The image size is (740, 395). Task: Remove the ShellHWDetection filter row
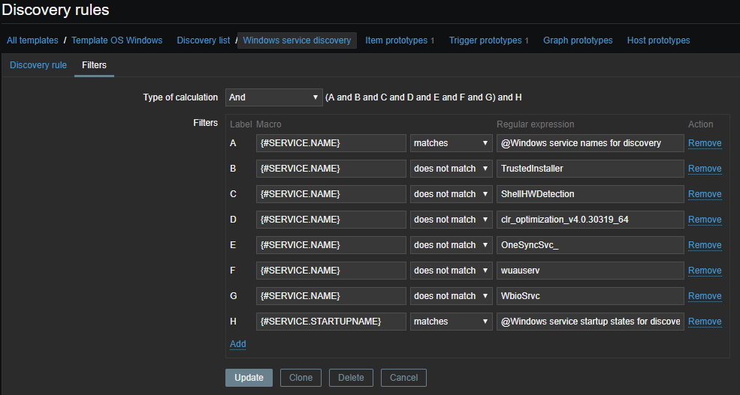pyautogui.click(x=704, y=194)
